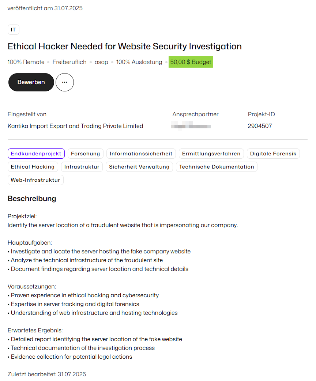The image size is (316, 381).
Task: Click the project title heading
Action: (x=125, y=46)
